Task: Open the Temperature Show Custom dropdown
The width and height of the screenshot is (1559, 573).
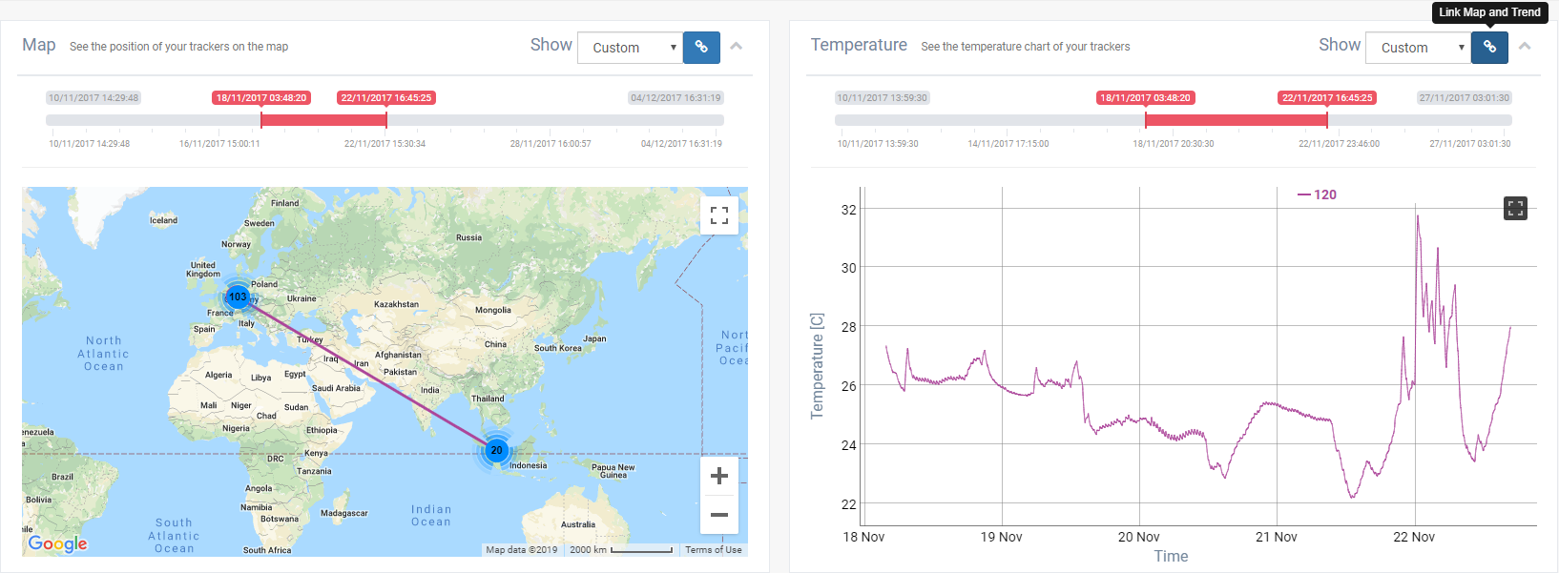Action: coord(1419,48)
